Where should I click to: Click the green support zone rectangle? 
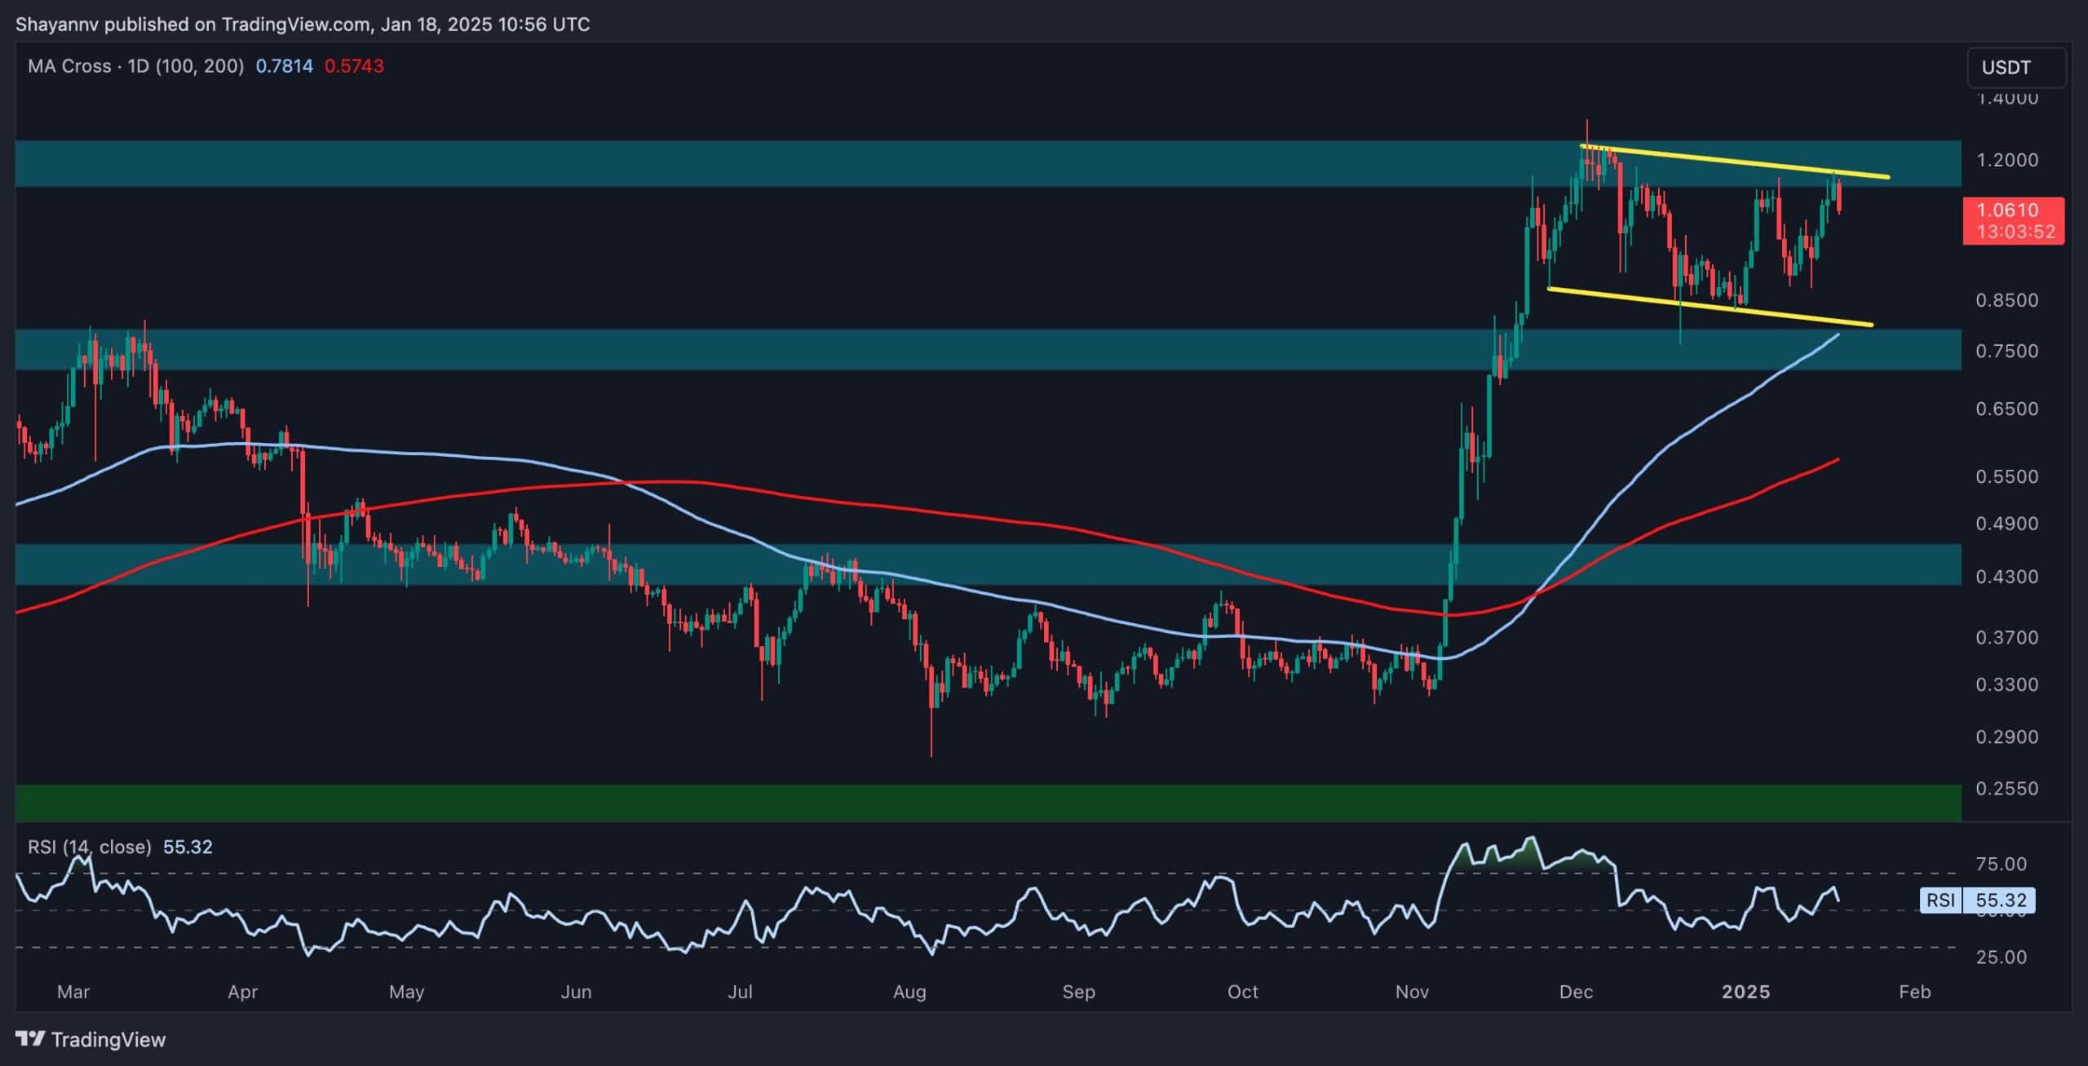tap(979, 803)
